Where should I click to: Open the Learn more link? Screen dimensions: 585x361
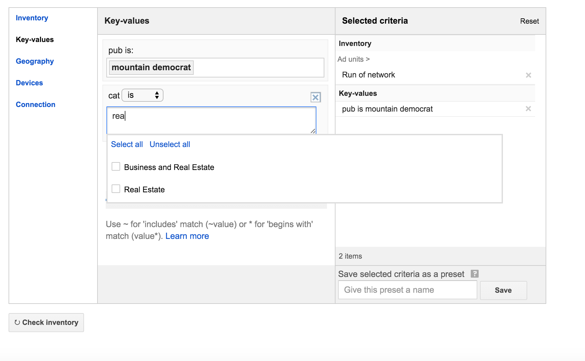click(187, 236)
